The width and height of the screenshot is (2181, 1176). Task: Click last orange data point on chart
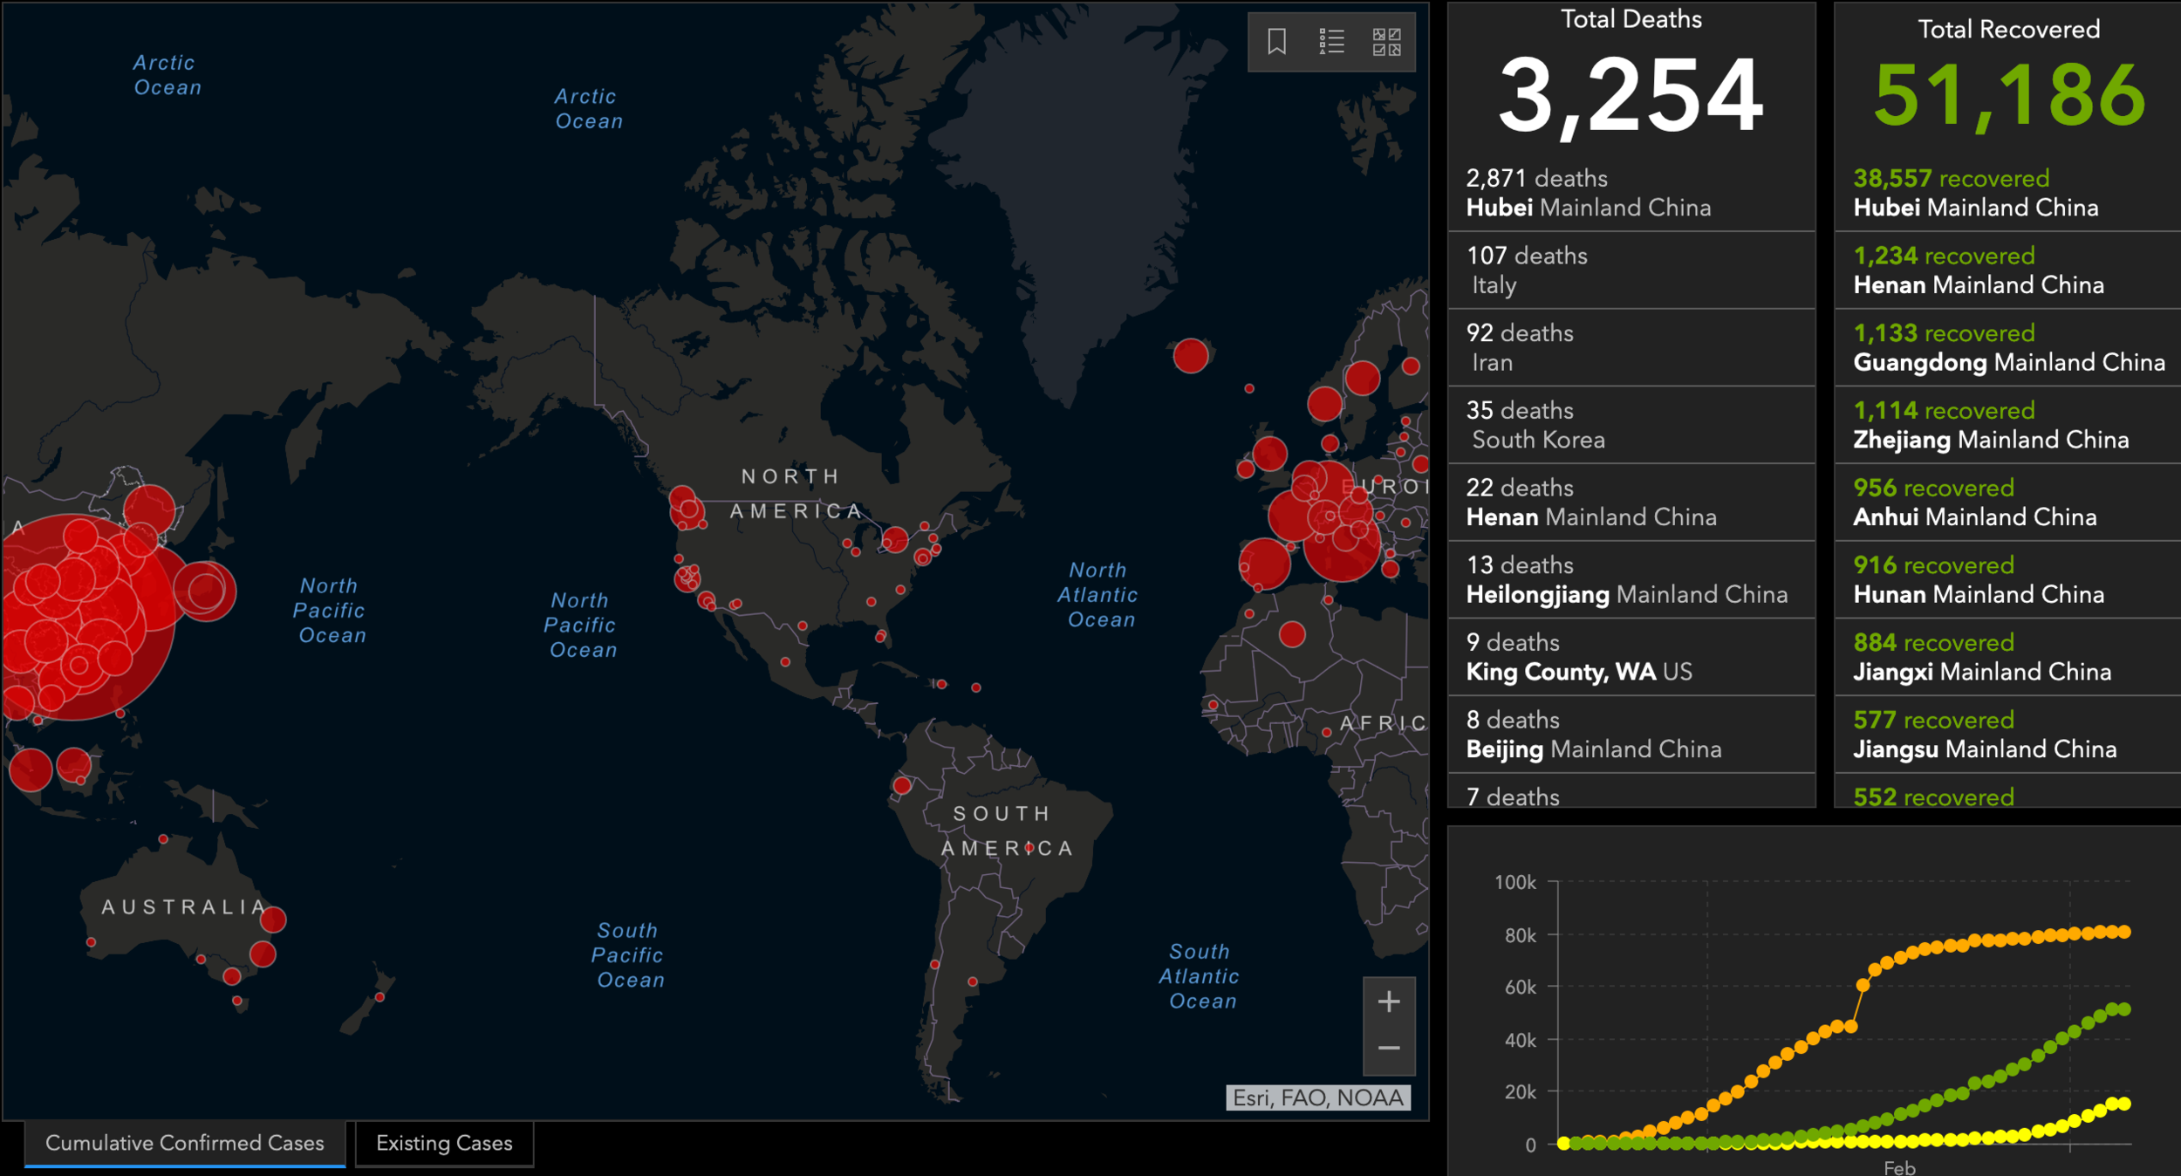click(x=2124, y=932)
